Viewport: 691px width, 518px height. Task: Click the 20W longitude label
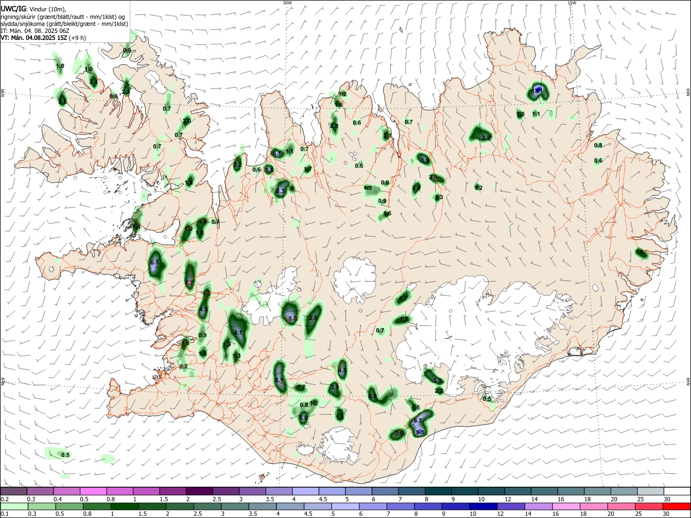287,3
